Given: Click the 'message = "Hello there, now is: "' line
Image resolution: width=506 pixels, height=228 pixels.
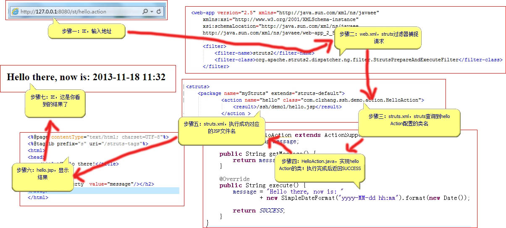Looking at the screenshot, I should 288,191.
